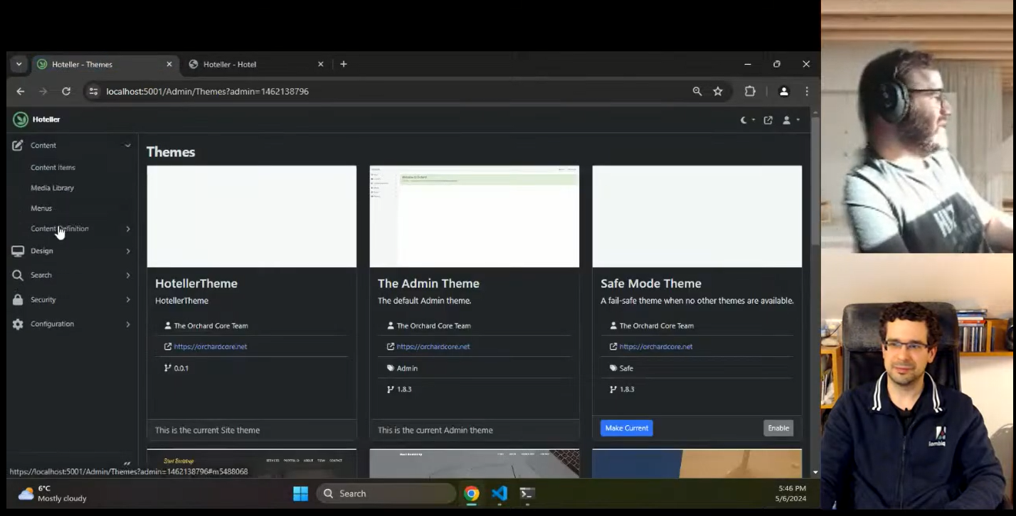Image resolution: width=1016 pixels, height=516 pixels.
Task: Click Enable button for Safe Mode Theme
Action: (x=778, y=428)
